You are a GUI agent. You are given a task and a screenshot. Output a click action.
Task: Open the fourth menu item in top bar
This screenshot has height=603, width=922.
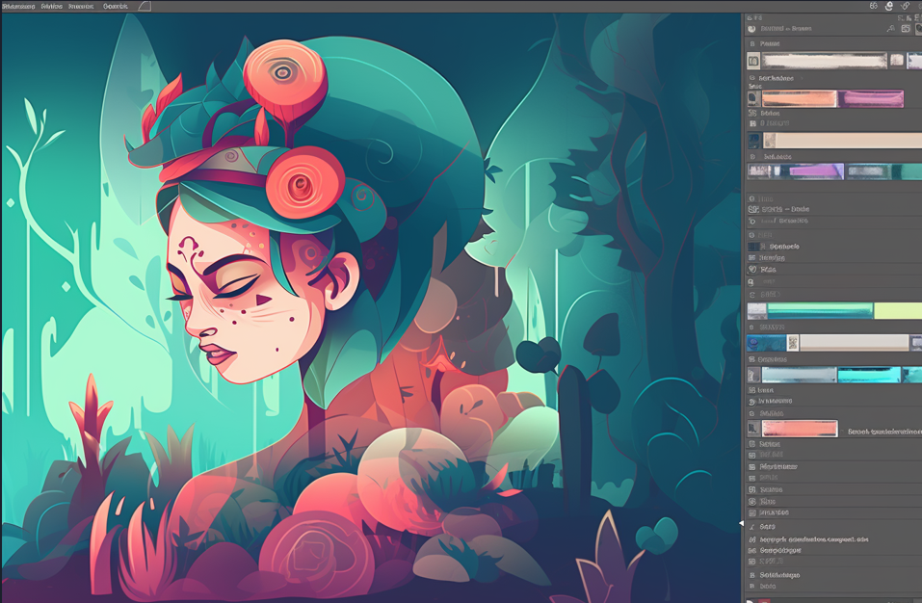coord(116,7)
